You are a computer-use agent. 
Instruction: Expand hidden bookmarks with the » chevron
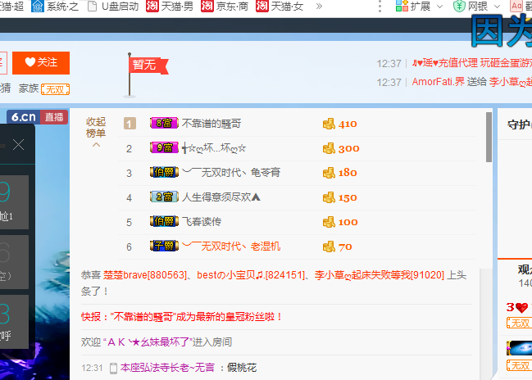click(319, 6)
